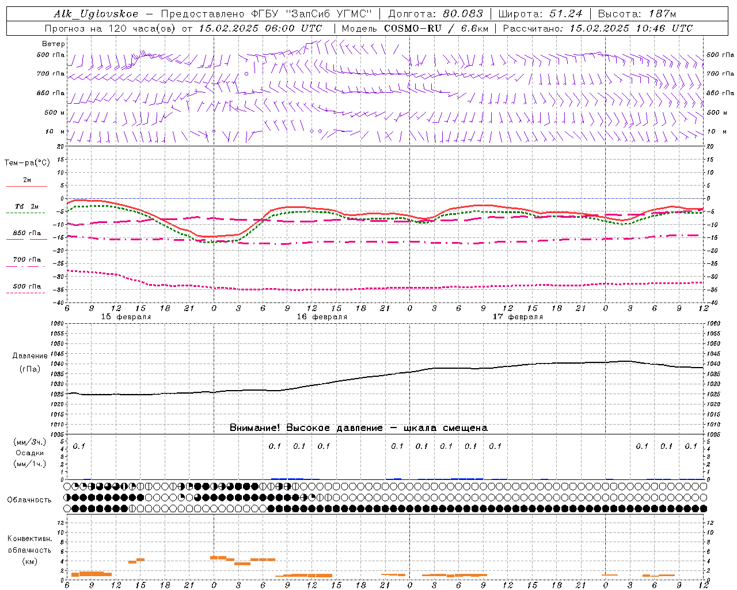
Task: Click the longitude value Долгота: 80.083
Action: tap(436, 14)
